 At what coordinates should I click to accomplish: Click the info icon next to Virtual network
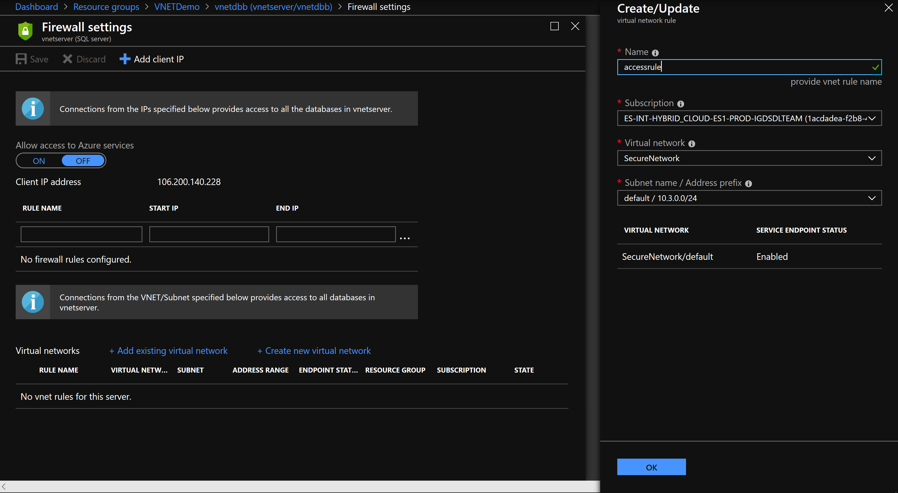(692, 144)
